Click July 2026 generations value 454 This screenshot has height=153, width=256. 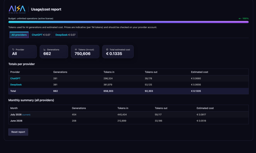pyautogui.click(x=74, y=115)
